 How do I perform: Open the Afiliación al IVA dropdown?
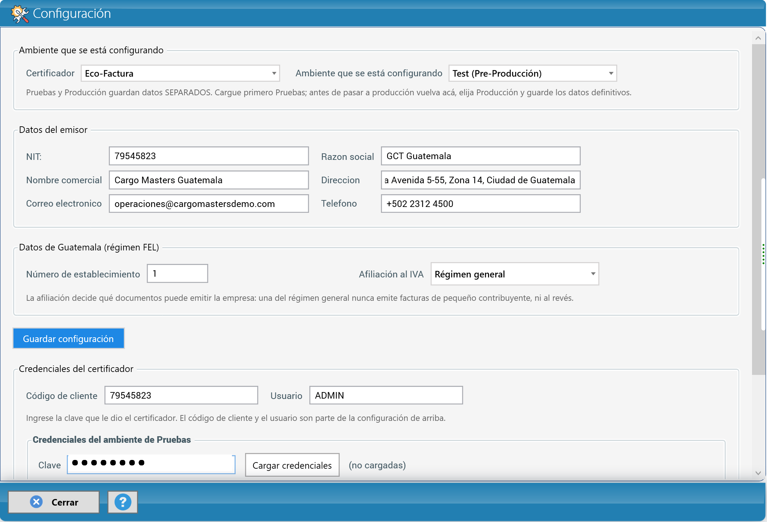[515, 274]
